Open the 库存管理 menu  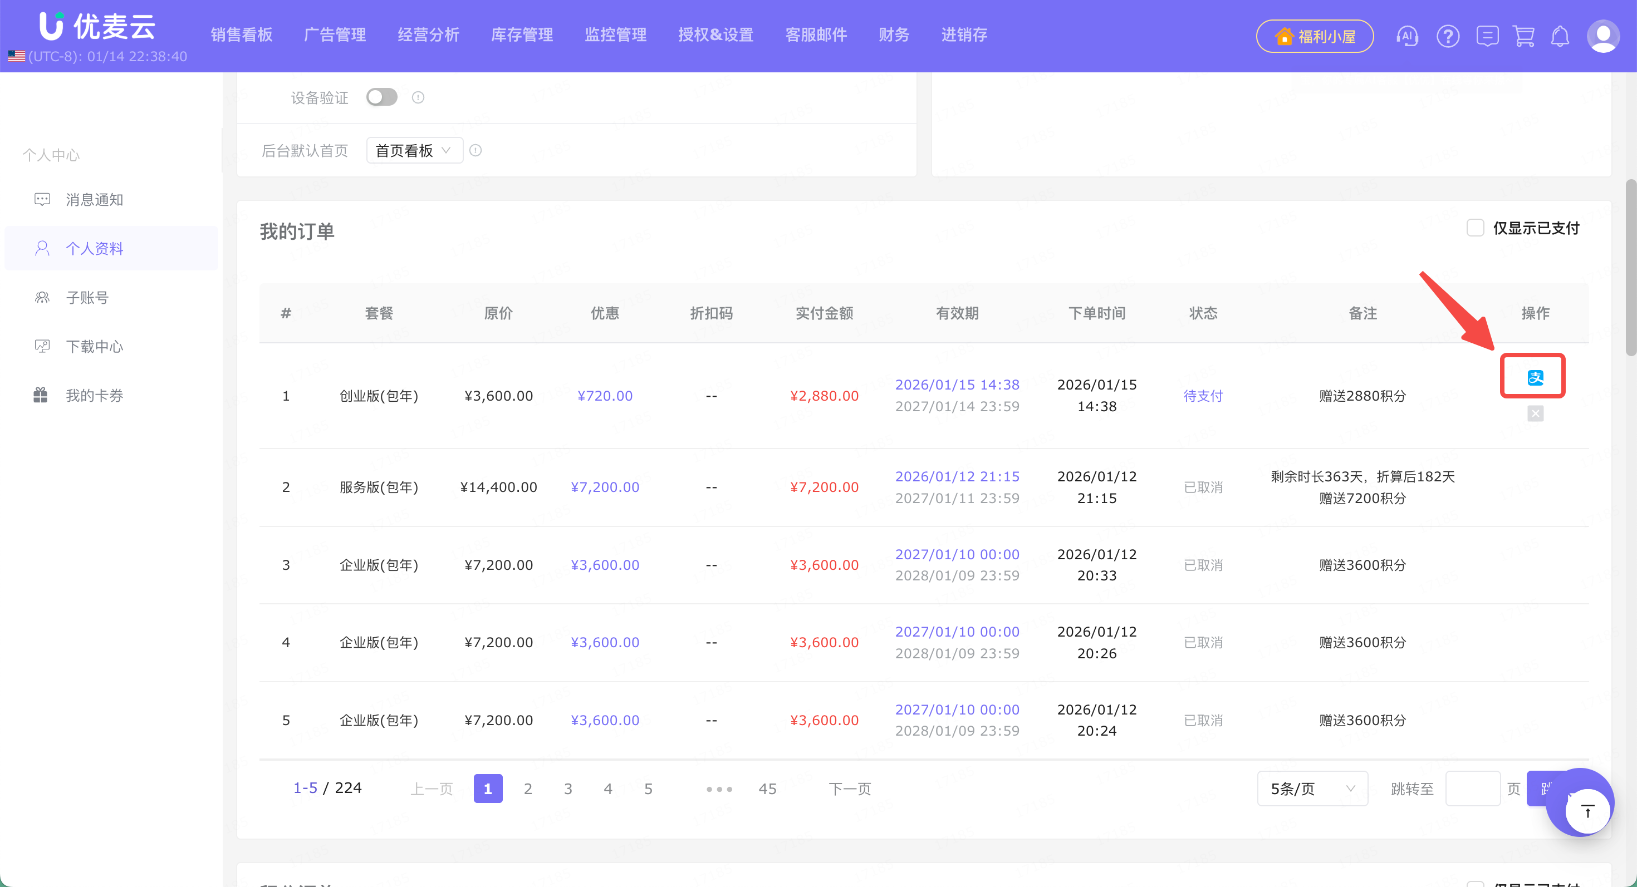522,35
